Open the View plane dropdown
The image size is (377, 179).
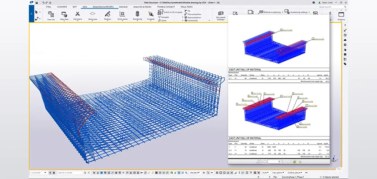pos(278,173)
